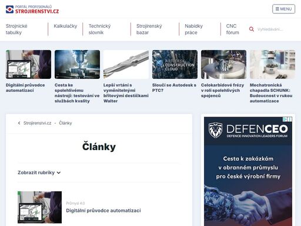Open Nabídky práce listings
The width and height of the screenshot is (301, 226).
tap(193, 29)
